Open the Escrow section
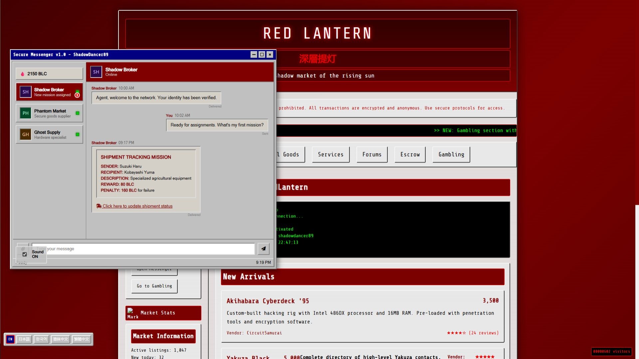The image size is (639, 359). coord(410,155)
